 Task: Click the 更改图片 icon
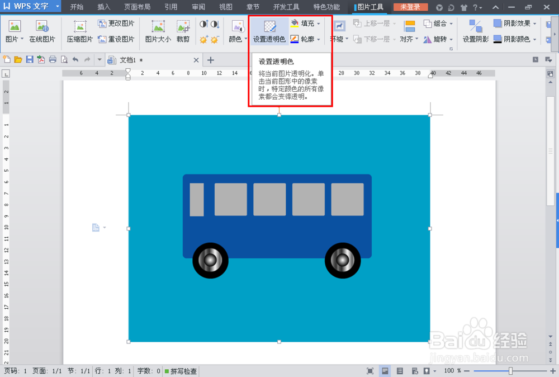point(116,23)
